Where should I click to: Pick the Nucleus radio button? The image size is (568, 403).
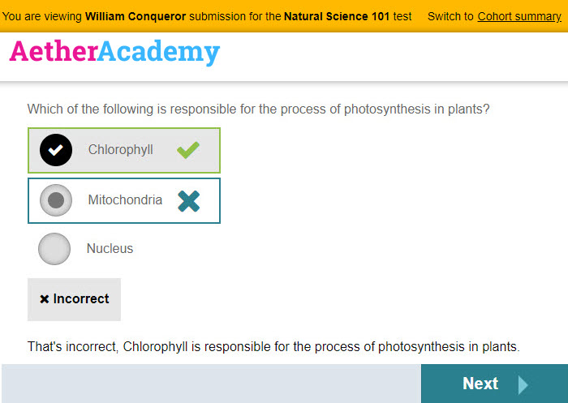pyautogui.click(x=54, y=249)
